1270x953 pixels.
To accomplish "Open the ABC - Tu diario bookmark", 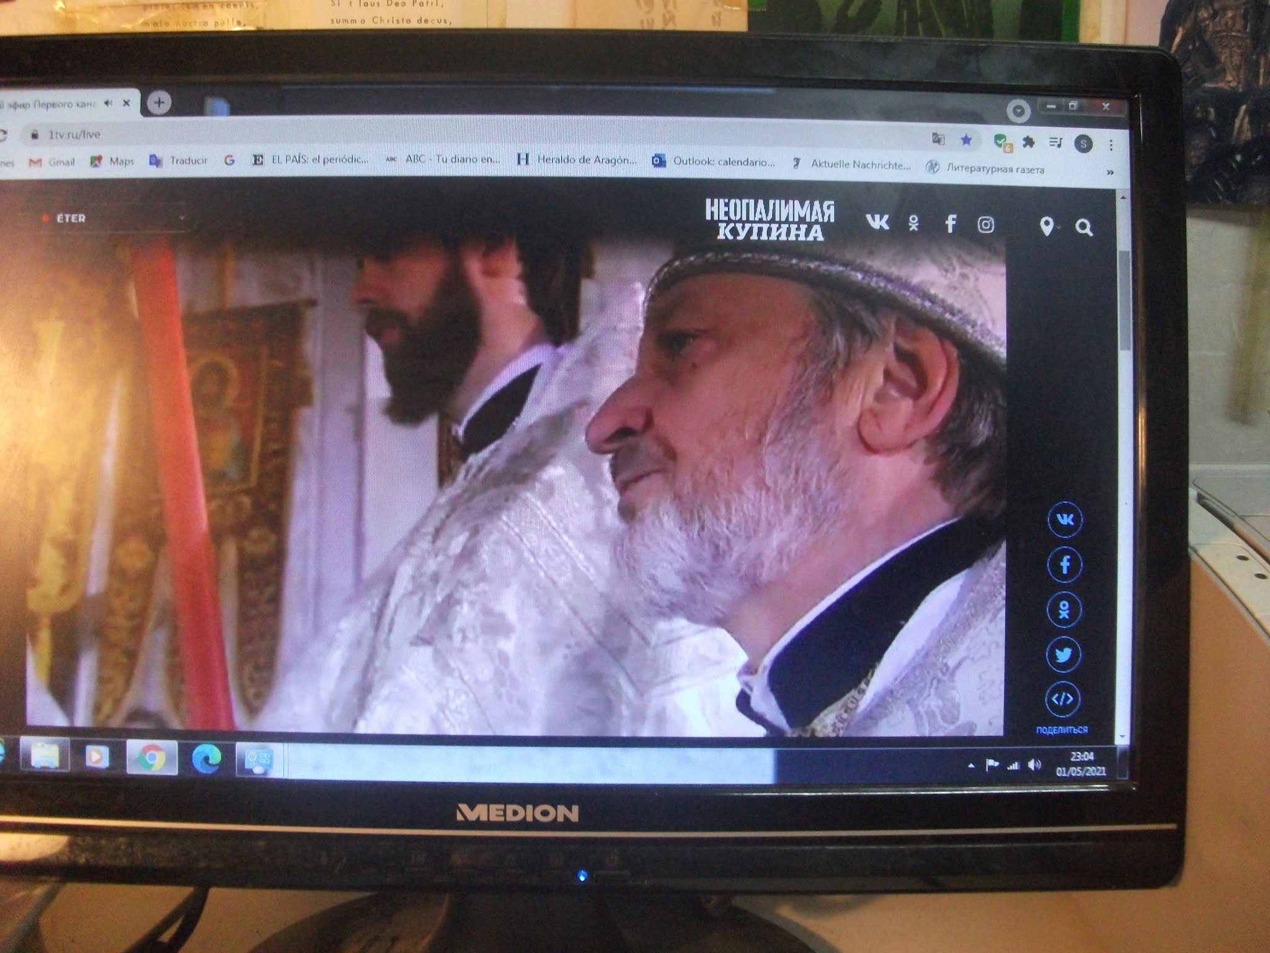I will click(442, 159).
